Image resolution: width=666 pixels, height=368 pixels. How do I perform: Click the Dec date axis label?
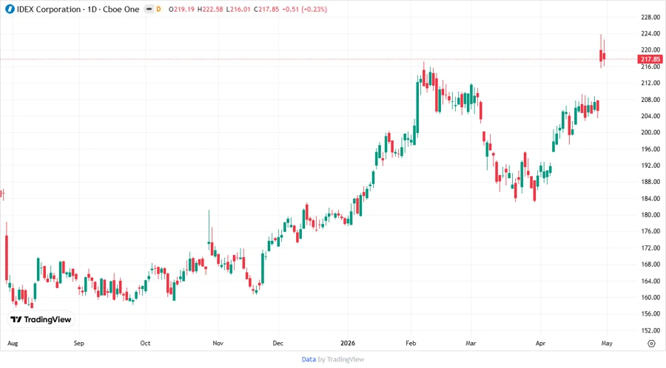point(277,343)
